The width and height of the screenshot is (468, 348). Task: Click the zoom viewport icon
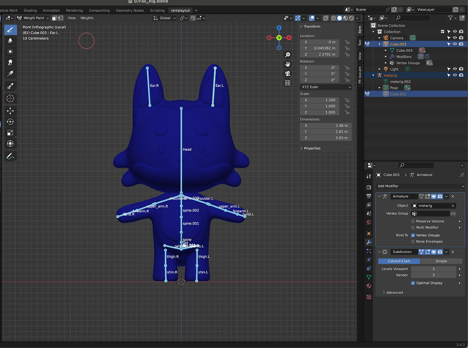288,55
